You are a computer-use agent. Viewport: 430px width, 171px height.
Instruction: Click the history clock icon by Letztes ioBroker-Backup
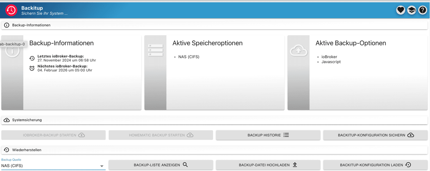(x=32, y=58)
